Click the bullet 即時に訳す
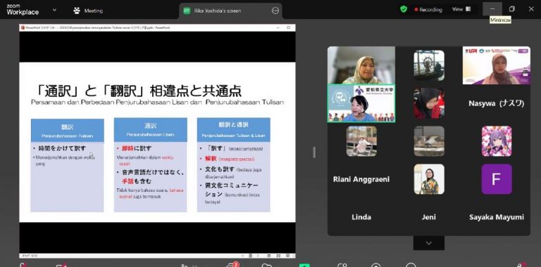 pos(136,148)
